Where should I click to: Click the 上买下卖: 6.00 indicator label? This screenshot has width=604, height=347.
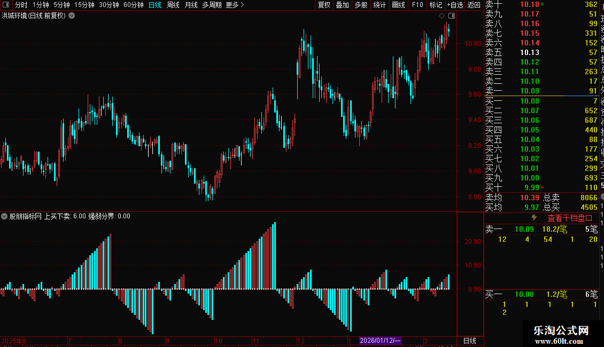(x=65, y=216)
